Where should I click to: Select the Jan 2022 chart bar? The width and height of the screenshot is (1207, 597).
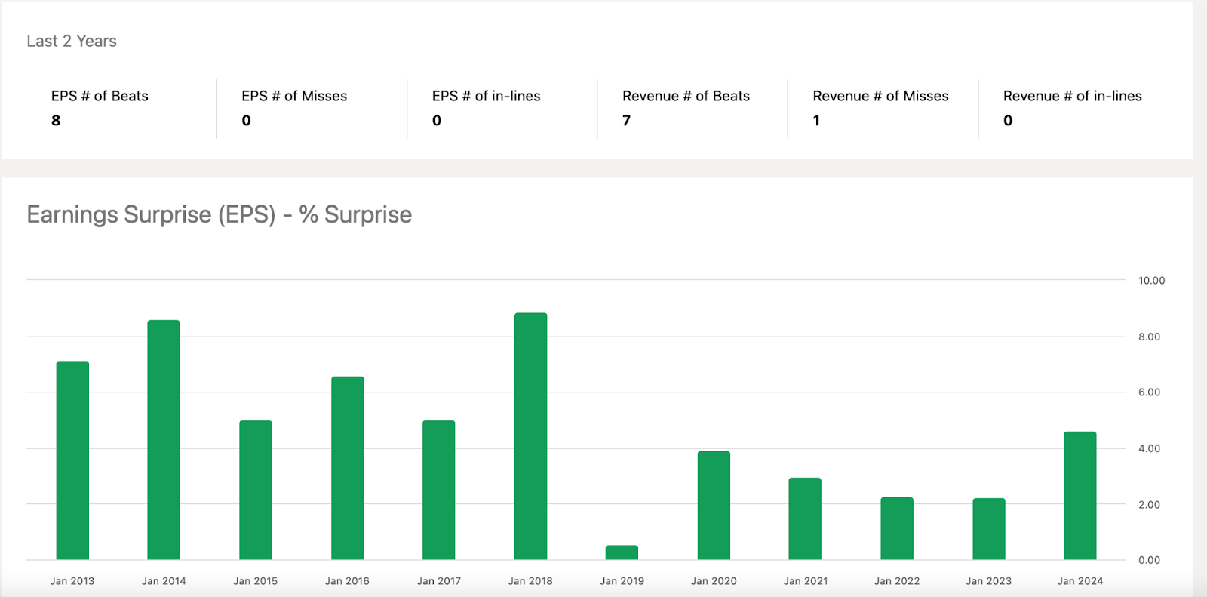point(897,528)
